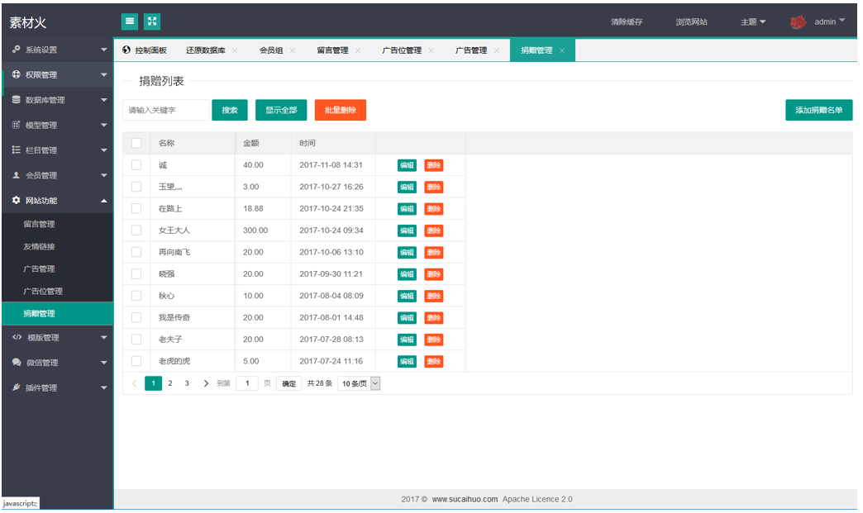Click the 添加捐赠名单 button

click(x=818, y=110)
